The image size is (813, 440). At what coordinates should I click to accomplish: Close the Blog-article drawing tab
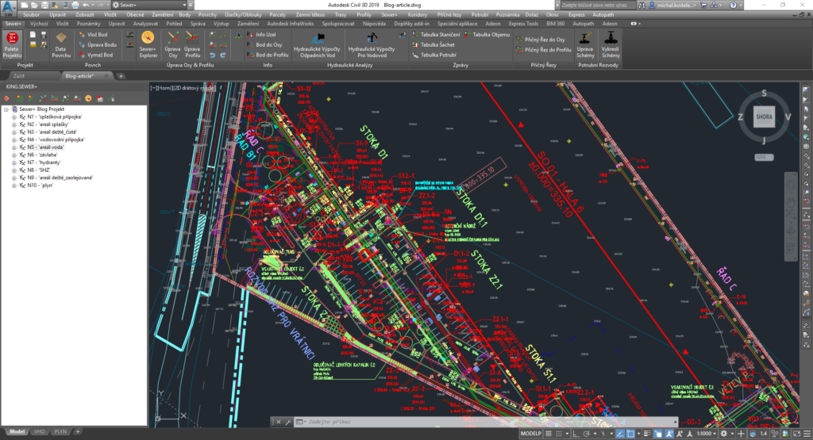click(106, 76)
